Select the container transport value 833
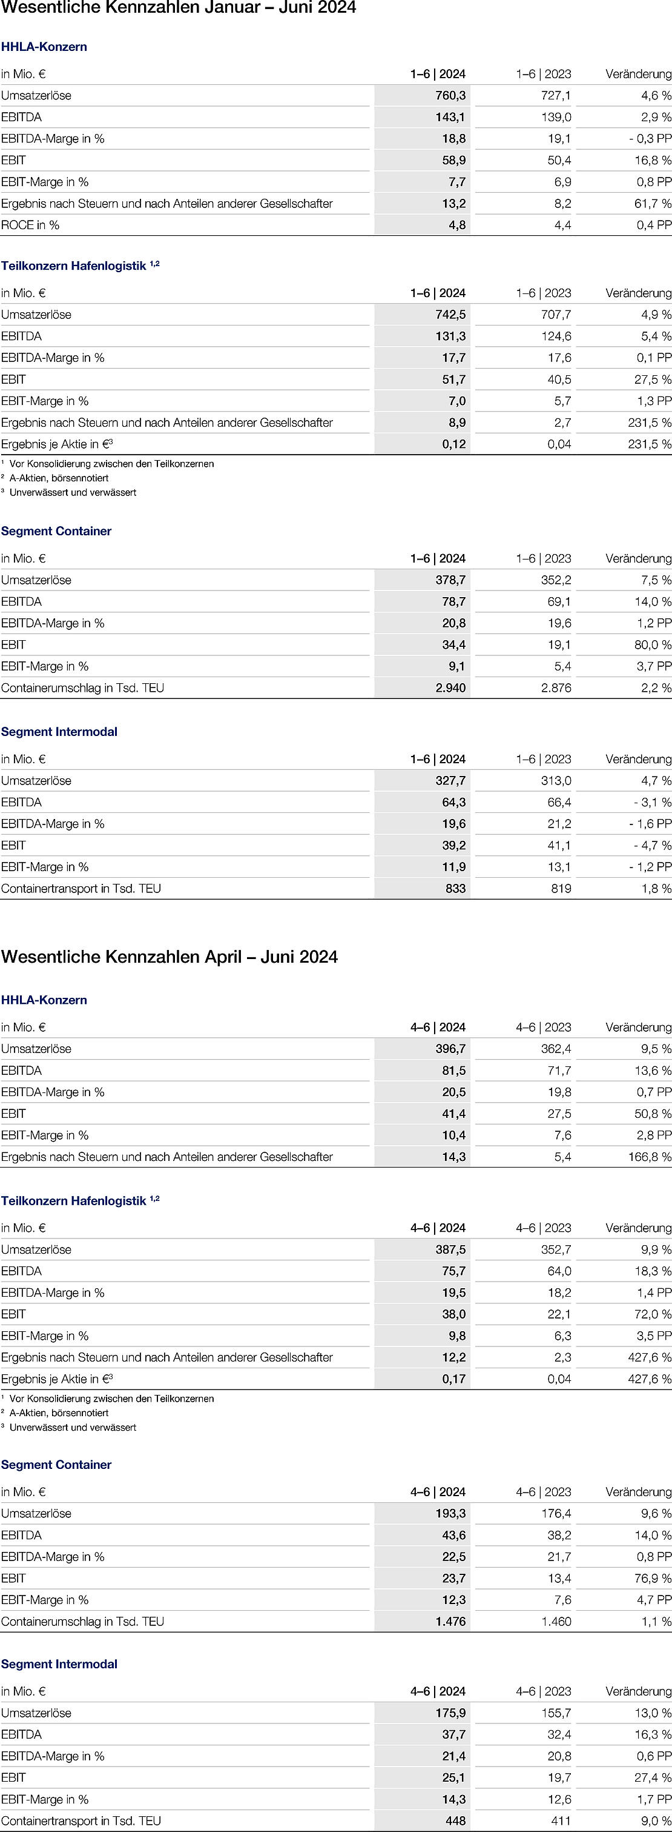 [455, 888]
